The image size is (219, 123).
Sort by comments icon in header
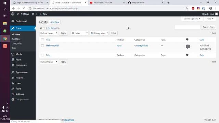(187, 40)
